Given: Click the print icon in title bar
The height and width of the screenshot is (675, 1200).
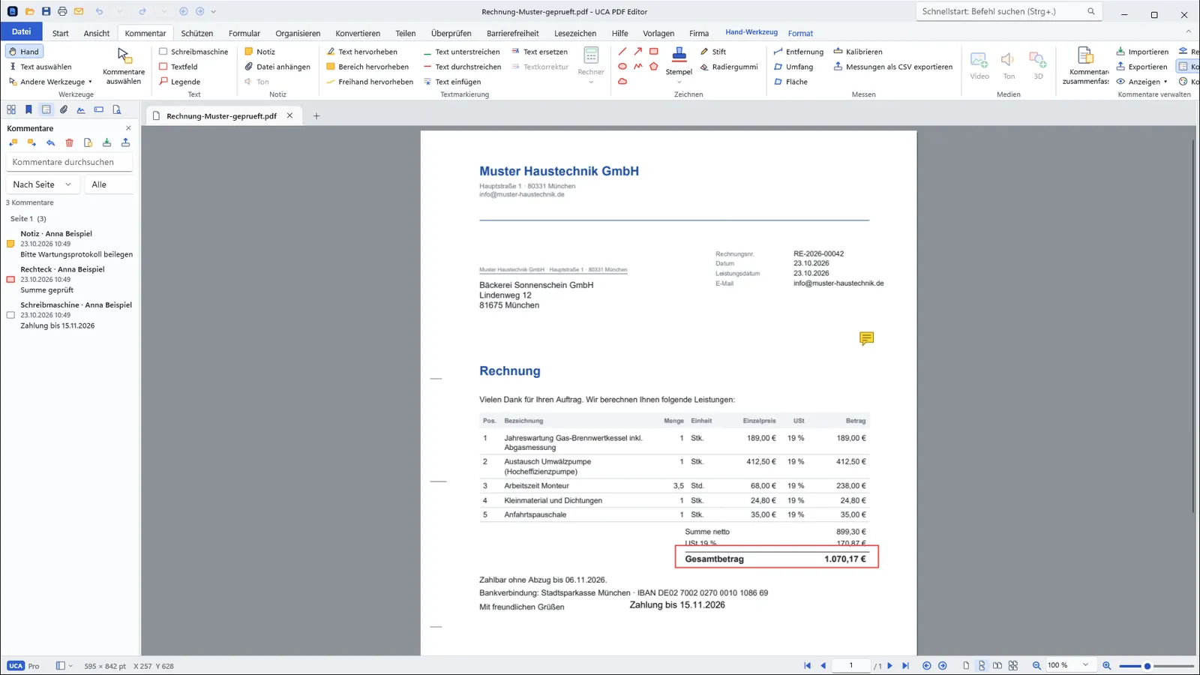Looking at the screenshot, I should tap(62, 11).
